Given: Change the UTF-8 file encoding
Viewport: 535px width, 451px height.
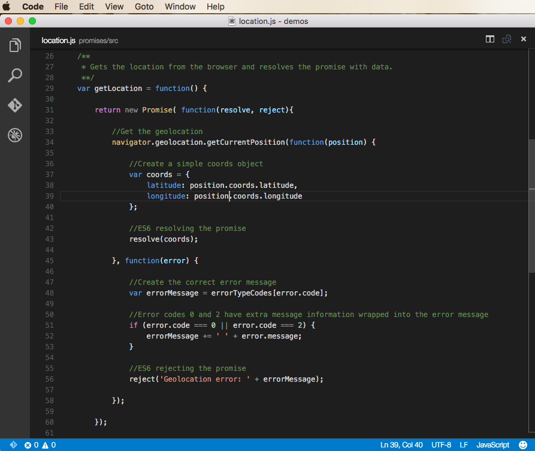Looking at the screenshot, I should [441, 445].
